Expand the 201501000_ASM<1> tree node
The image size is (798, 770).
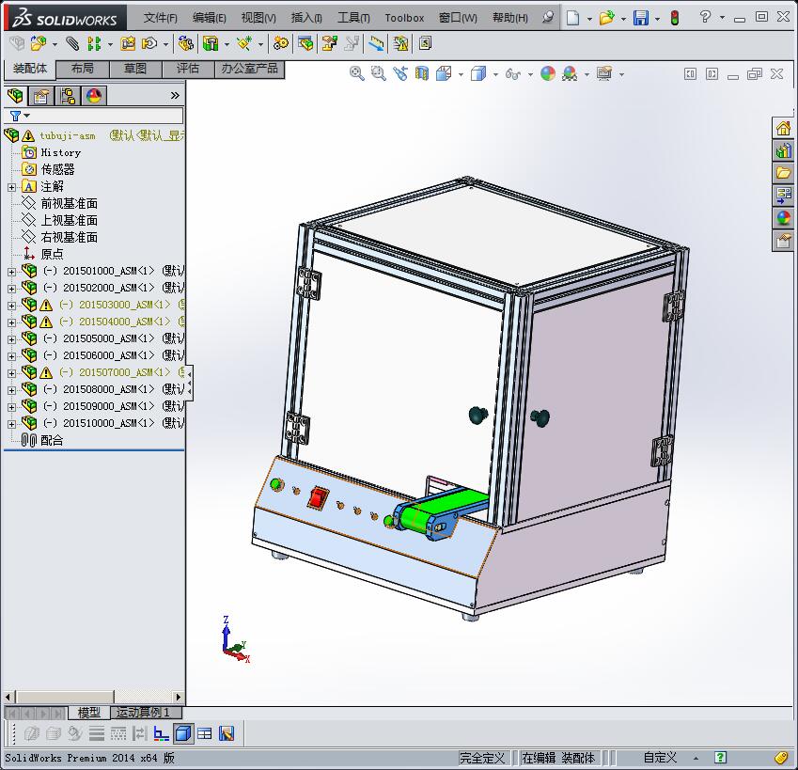[11, 272]
